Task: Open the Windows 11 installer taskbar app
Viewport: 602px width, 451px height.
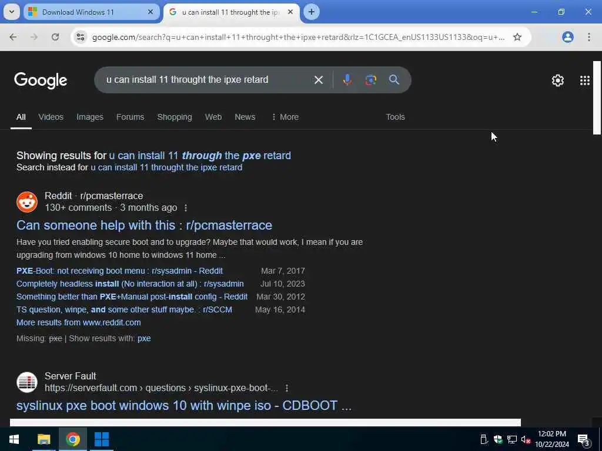Action: point(101,439)
